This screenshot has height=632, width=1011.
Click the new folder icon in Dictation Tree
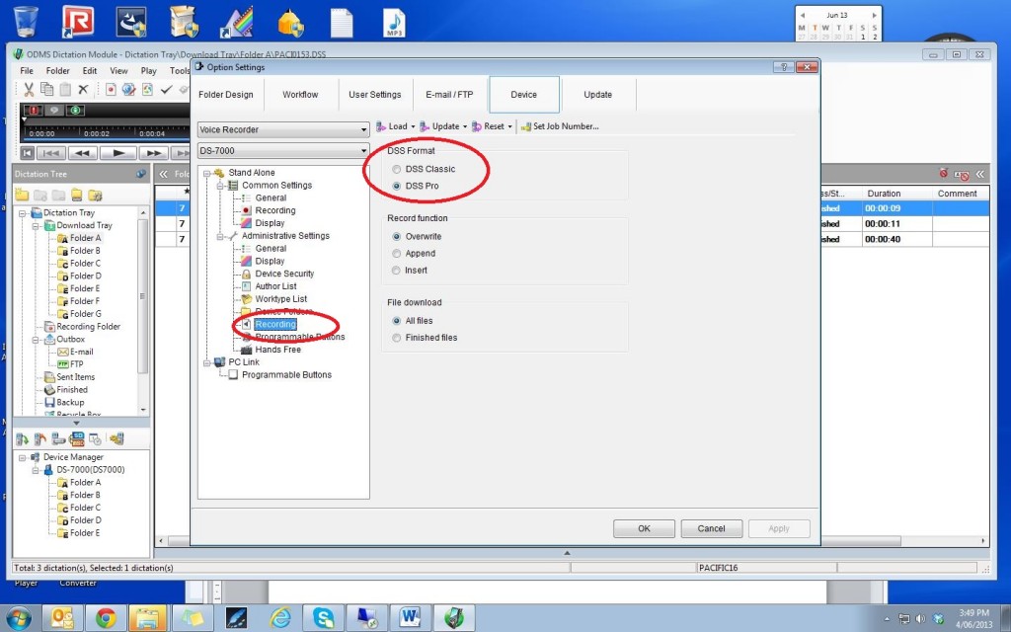(22, 195)
